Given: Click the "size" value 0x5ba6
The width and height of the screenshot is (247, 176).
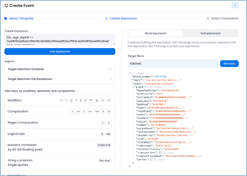Looking at the screenshot, I should (x=152, y=139).
